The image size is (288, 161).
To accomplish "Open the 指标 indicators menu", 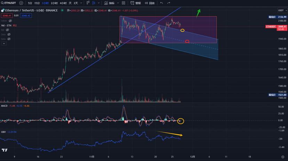I will (109, 3).
